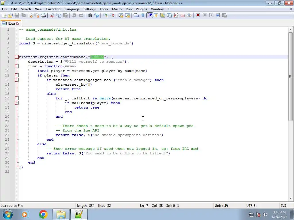This screenshot has width=294, height=220.
Task: Collapse the 'if player then' fold at line 11
Action: 17,75
